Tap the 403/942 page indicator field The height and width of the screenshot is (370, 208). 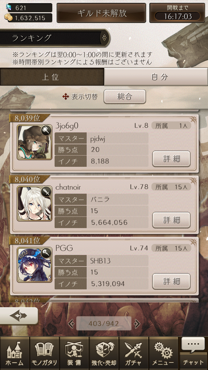tap(104, 323)
